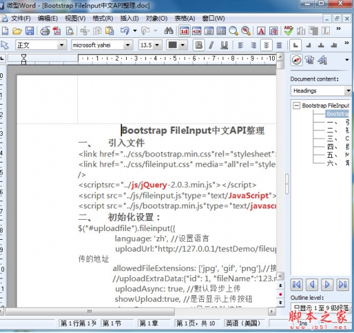Open the 编辑(E) menu
354x333 pixels.
pos(47,19)
